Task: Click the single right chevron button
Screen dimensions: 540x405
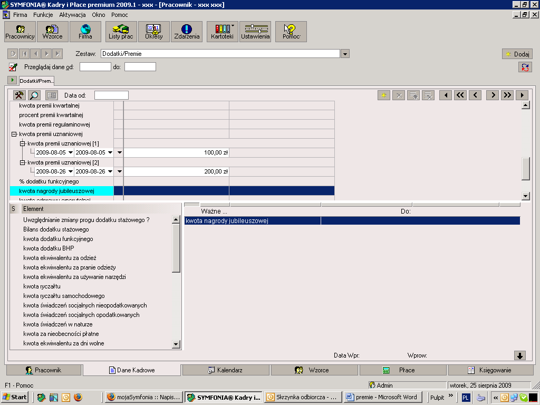Action: [493, 95]
